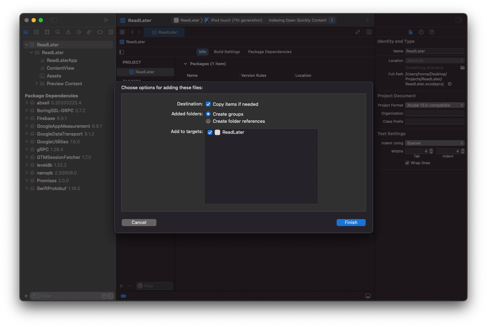
Task: Go back in editor history
Action: (132, 32)
